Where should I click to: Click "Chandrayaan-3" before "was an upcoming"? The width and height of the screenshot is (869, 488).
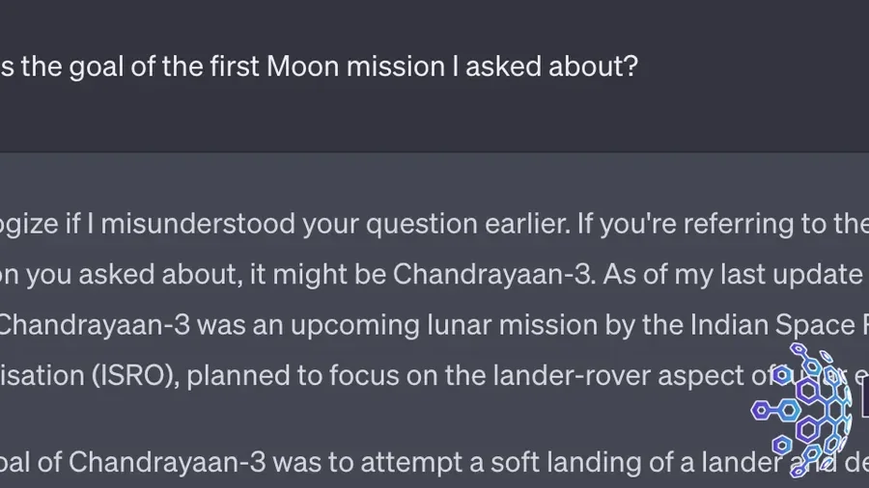pyautogui.click(x=95, y=325)
